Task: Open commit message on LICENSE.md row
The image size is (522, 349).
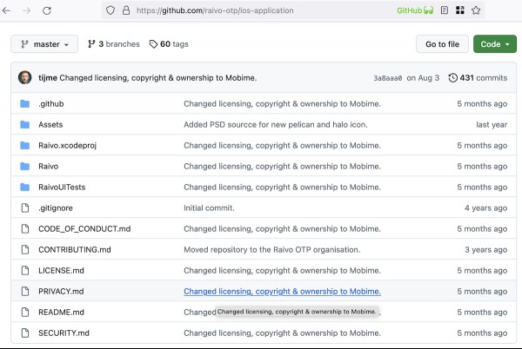Action: point(282,271)
